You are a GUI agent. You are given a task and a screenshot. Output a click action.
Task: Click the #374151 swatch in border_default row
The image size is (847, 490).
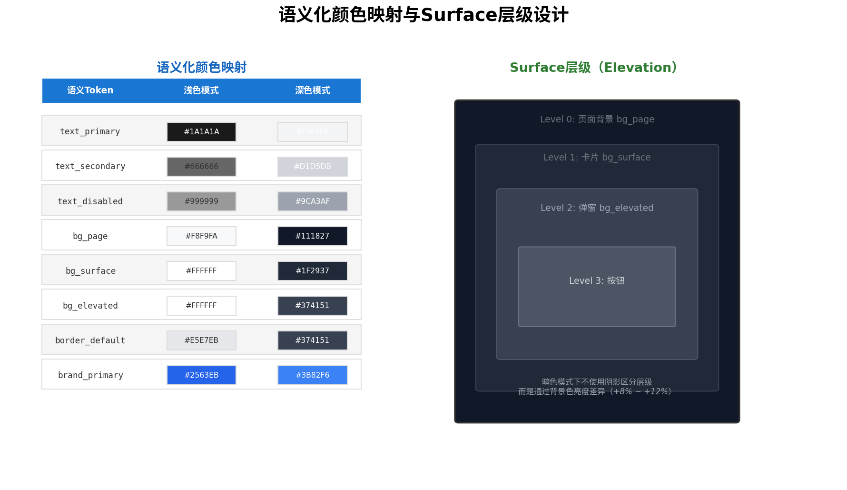[x=313, y=340]
